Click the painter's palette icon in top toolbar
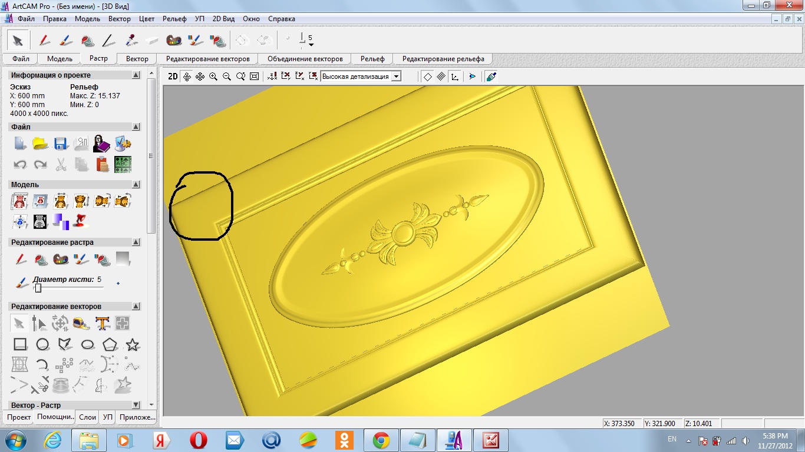This screenshot has width=805, height=452. tap(174, 41)
